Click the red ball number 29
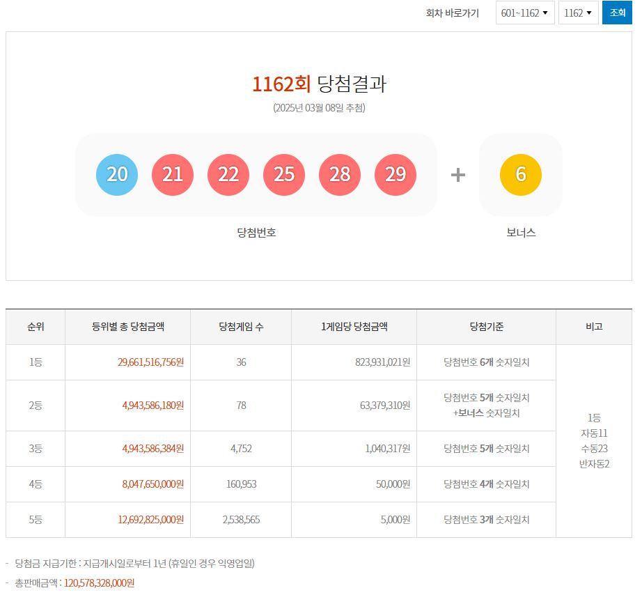This screenshot has width=642, height=602. (395, 175)
